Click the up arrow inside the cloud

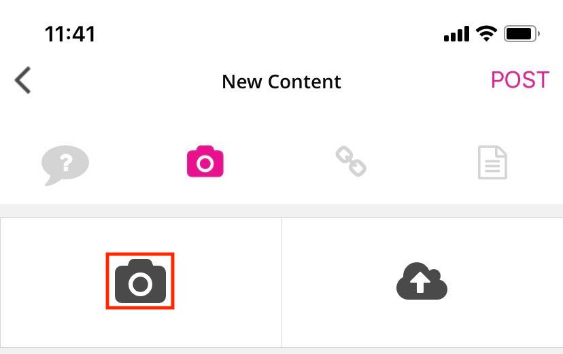click(420, 282)
